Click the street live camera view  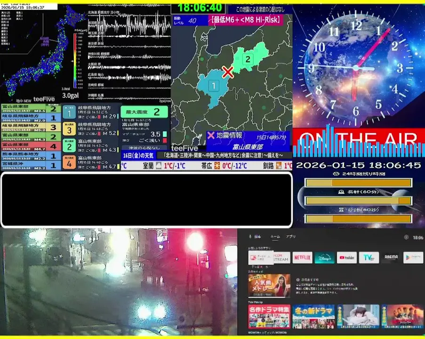pos(119,282)
